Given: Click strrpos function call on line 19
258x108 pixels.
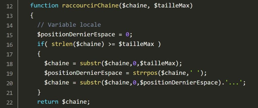Looking at the screenshot, I should 145,73.
